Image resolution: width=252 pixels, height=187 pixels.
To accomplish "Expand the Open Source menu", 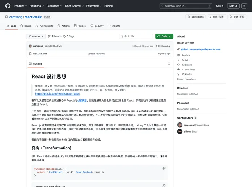I will pyautogui.click(x=74, y=6).
